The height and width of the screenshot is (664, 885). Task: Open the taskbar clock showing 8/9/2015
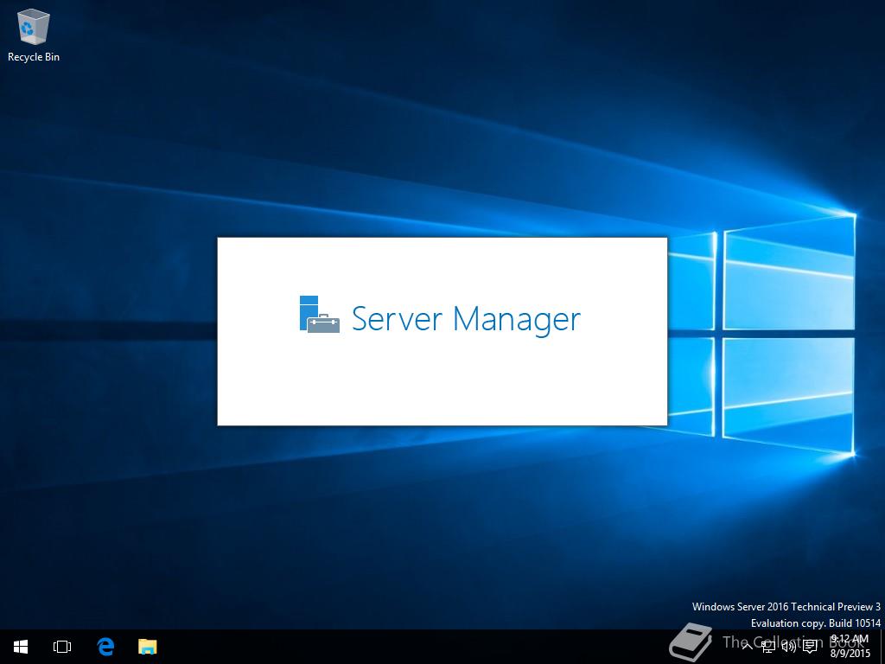point(850,647)
